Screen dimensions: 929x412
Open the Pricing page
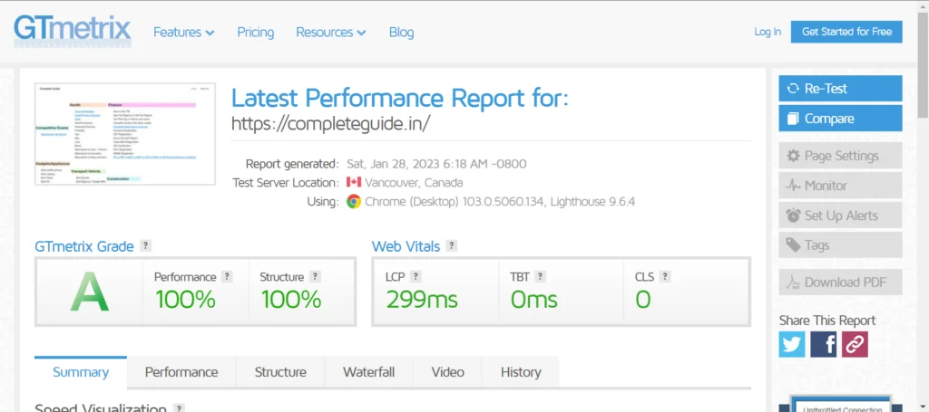[x=255, y=32]
